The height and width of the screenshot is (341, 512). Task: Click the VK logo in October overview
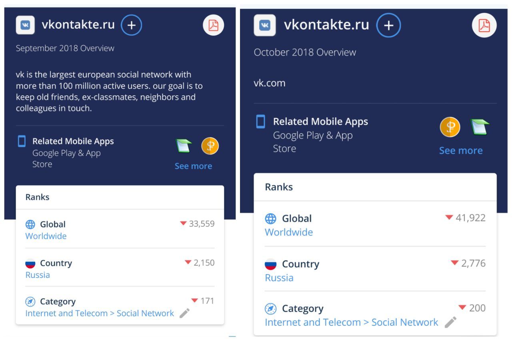(265, 25)
